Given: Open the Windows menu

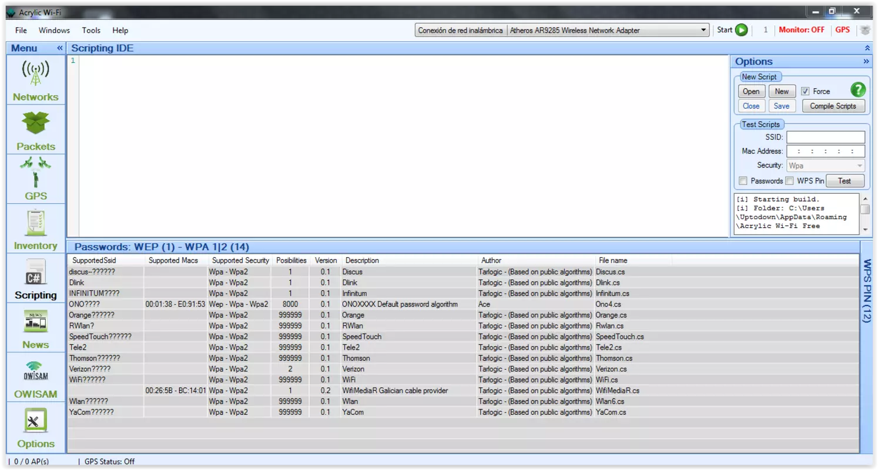Looking at the screenshot, I should [54, 30].
